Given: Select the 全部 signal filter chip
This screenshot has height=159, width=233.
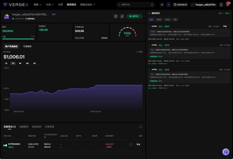Looking at the screenshot, I should pos(151,19).
